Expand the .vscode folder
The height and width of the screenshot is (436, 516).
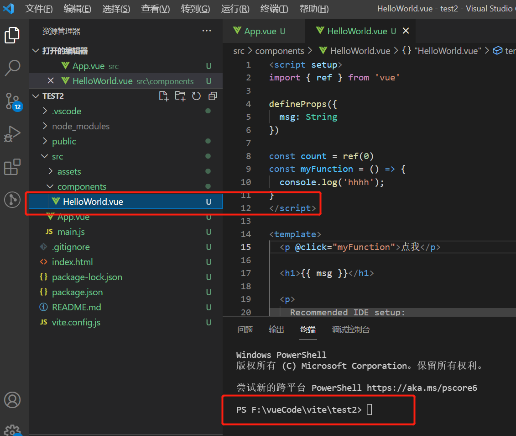[45, 111]
